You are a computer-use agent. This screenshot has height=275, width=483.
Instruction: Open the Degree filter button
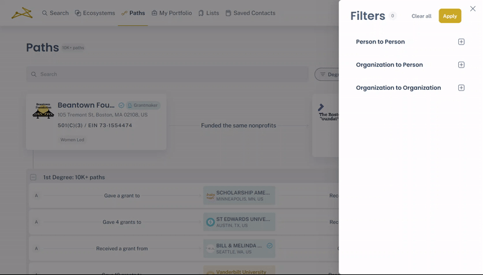[x=327, y=74]
